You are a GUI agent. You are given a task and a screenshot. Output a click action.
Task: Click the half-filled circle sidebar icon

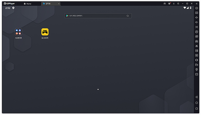point(196,60)
